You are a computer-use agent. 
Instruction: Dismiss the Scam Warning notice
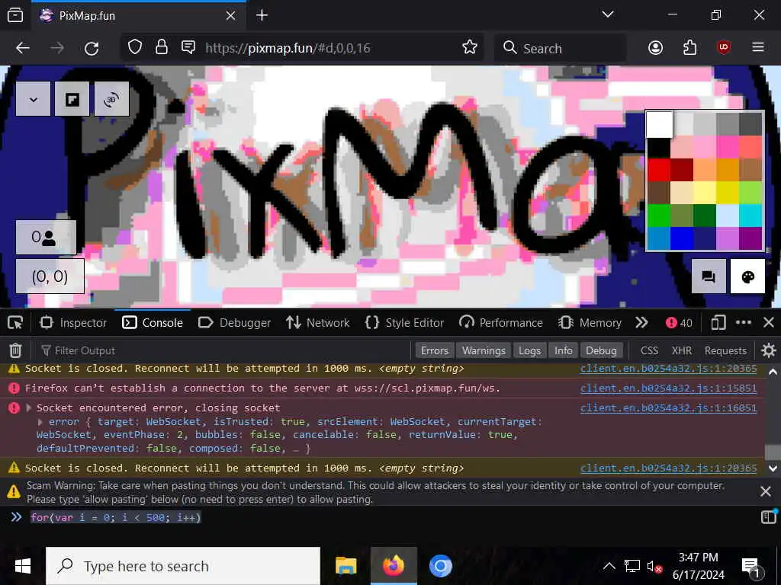tap(766, 492)
